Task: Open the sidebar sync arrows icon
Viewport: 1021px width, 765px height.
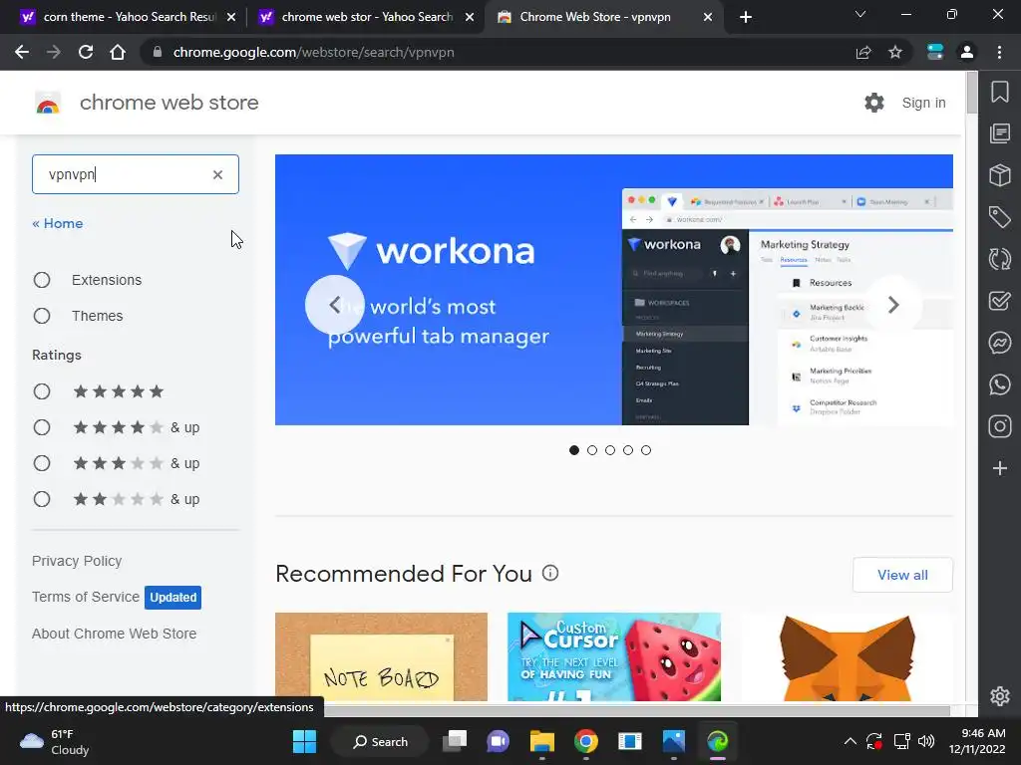Action: (999, 258)
